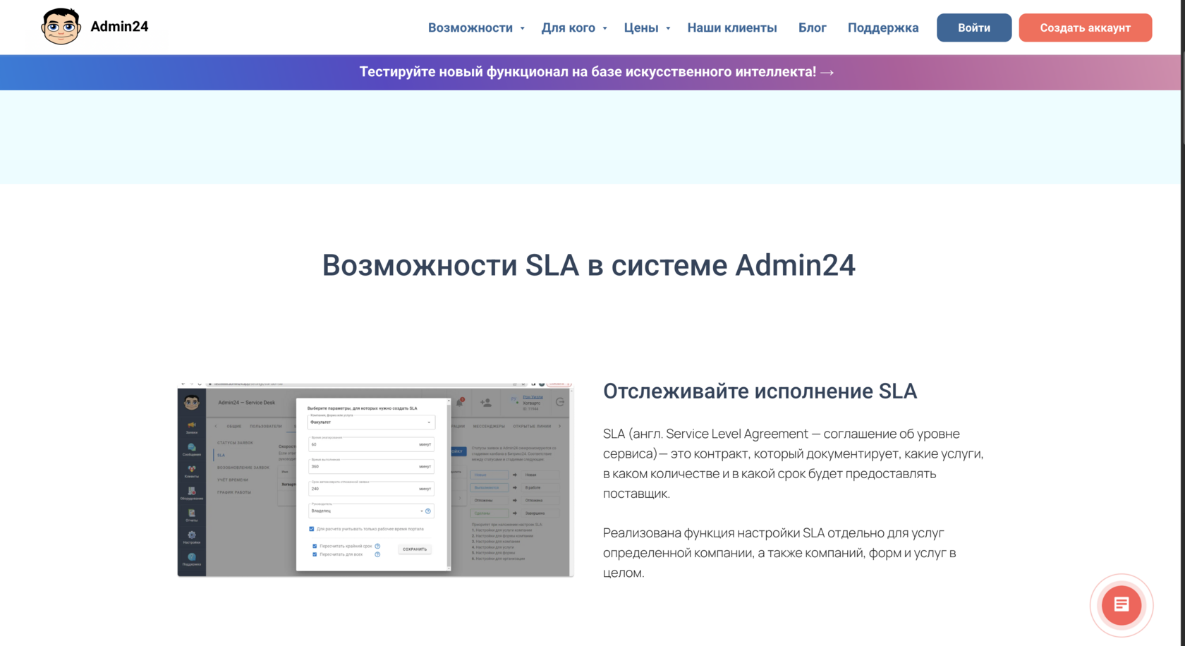
Task: Toggle the working-time-only calculation checkbox
Action: pos(312,529)
